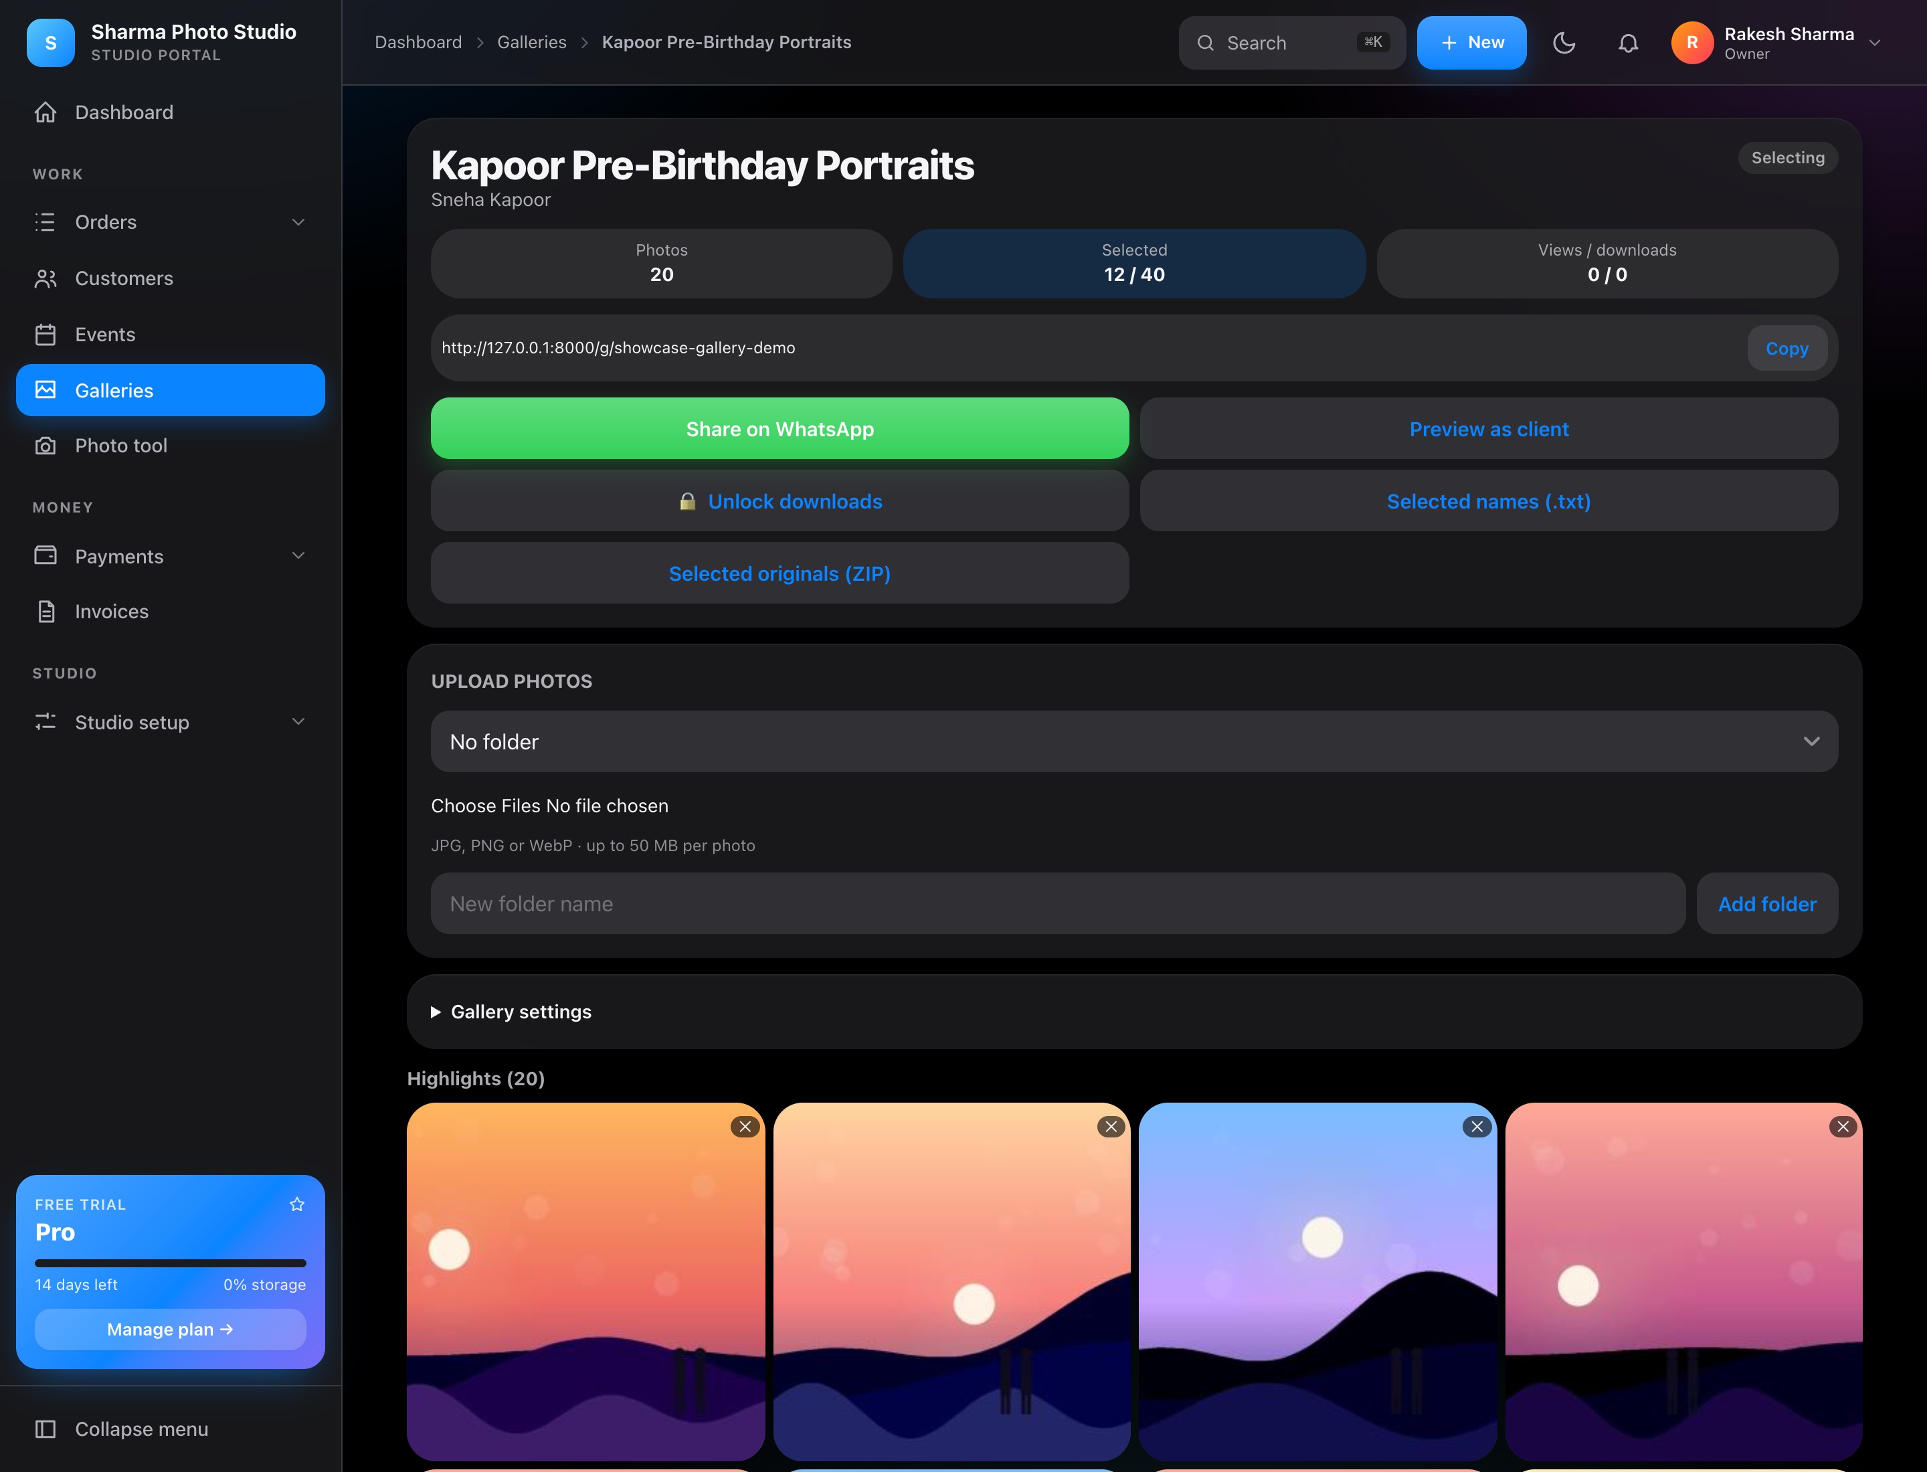Expand Gallery settings disclosure triangle
The width and height of the screenshot is (1927, 1472).
(x=436, y=1012)
